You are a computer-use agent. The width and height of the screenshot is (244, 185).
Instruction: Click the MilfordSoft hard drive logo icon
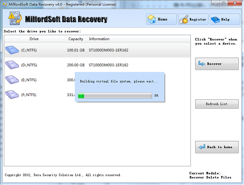[15, 18]
